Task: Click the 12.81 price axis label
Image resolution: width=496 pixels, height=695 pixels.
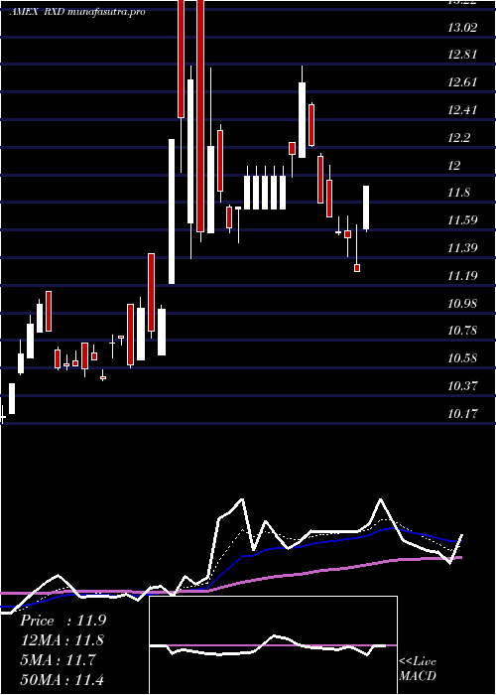Action: tap(462, 55)
